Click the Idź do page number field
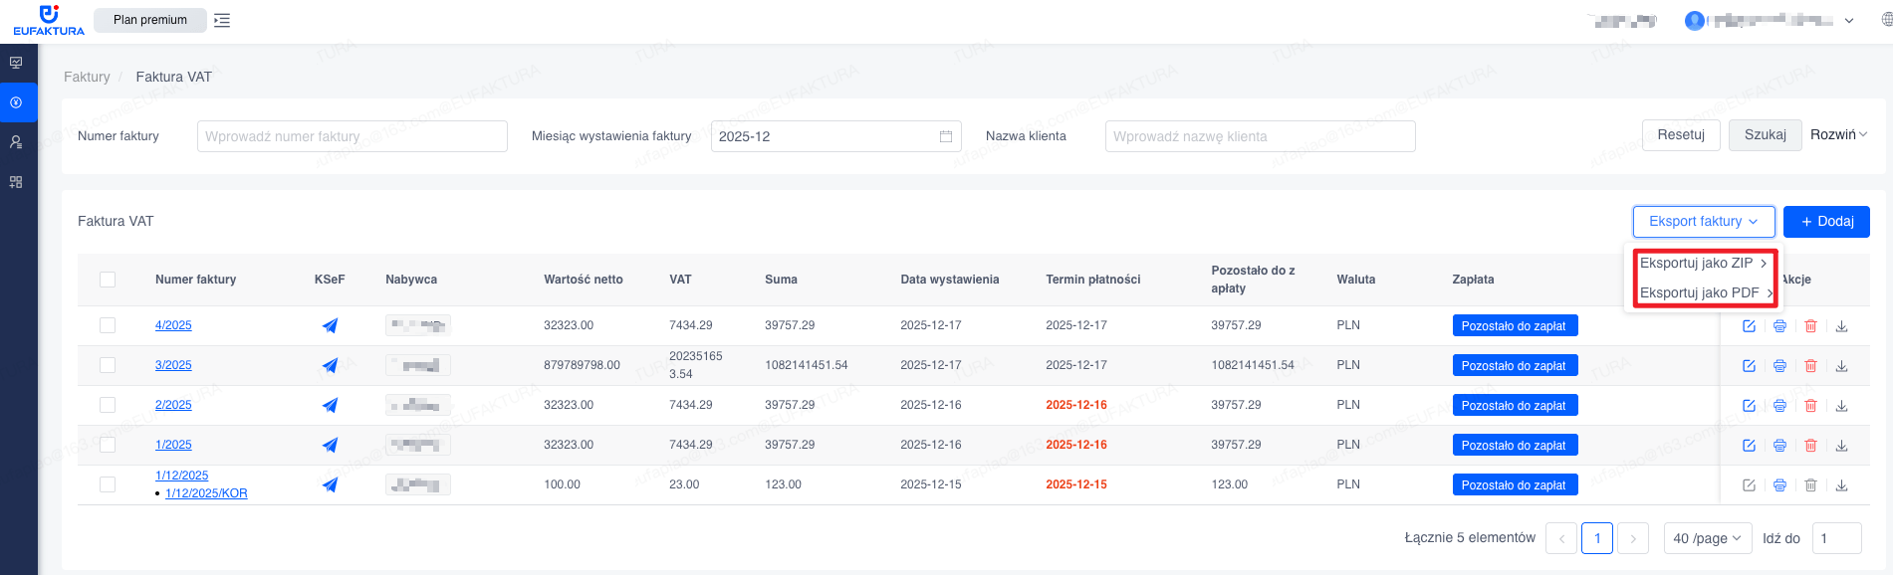The image size is (1893, 575). coord(1836,538)
